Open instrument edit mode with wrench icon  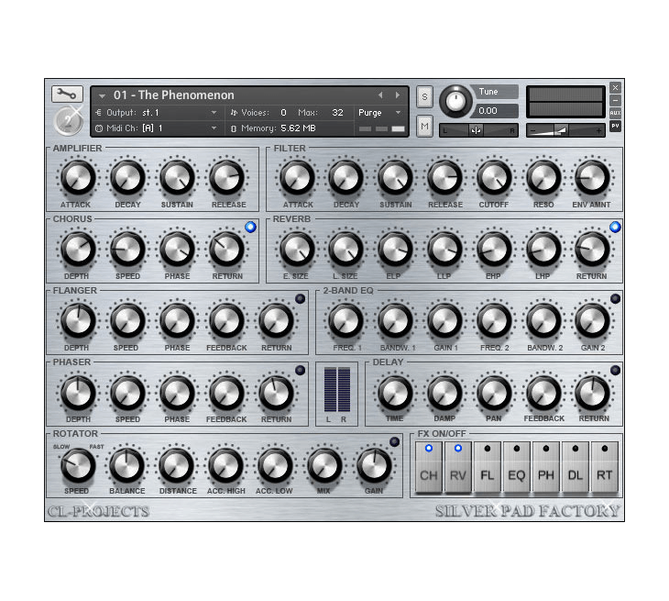pos(67,94)
